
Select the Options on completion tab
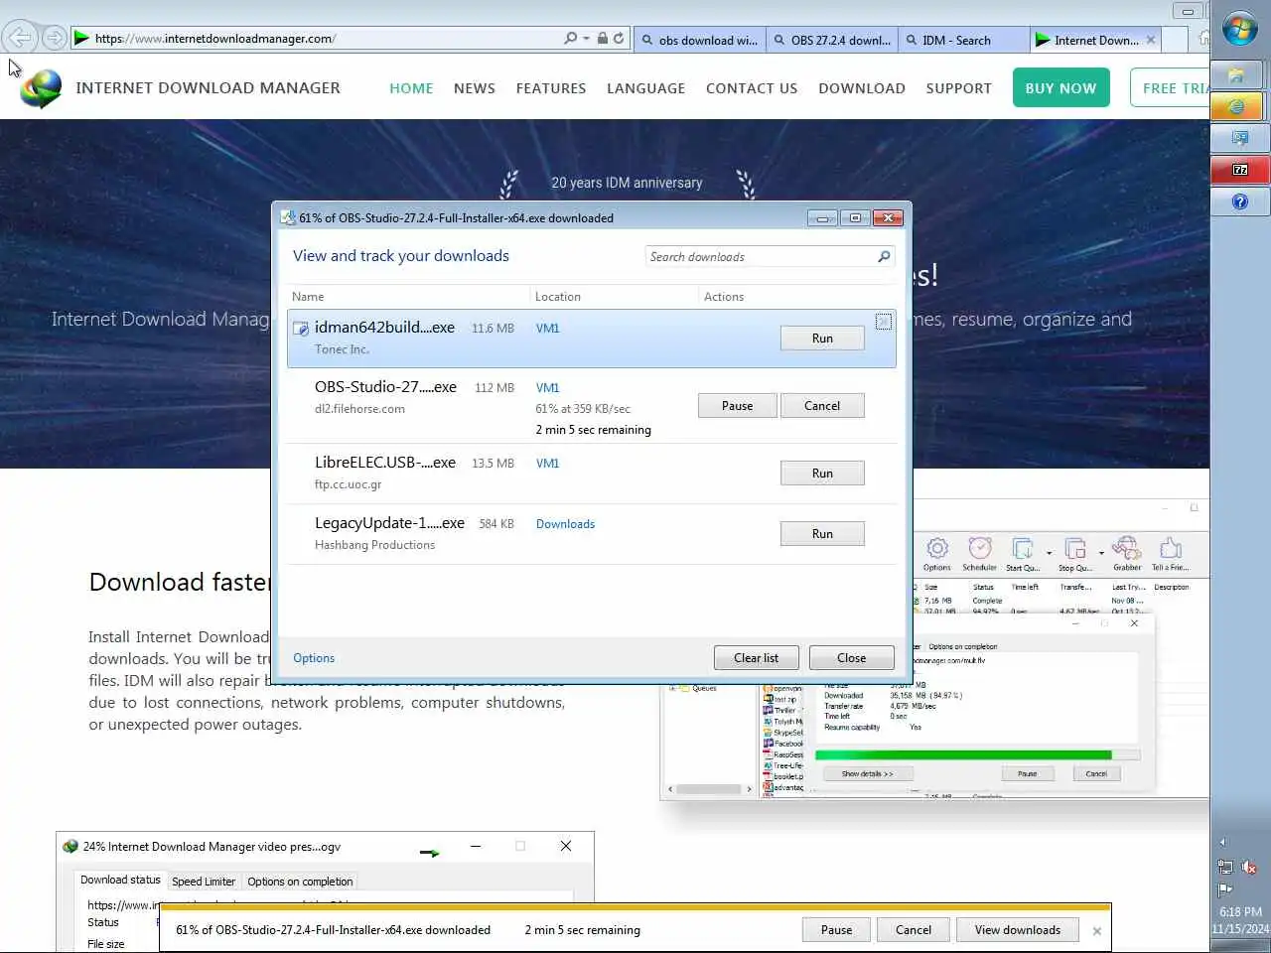(300, 882)
